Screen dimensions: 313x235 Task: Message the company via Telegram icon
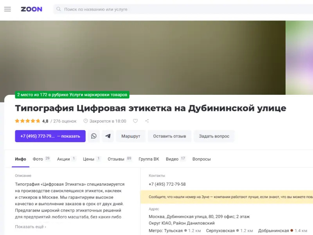point(108,136)
